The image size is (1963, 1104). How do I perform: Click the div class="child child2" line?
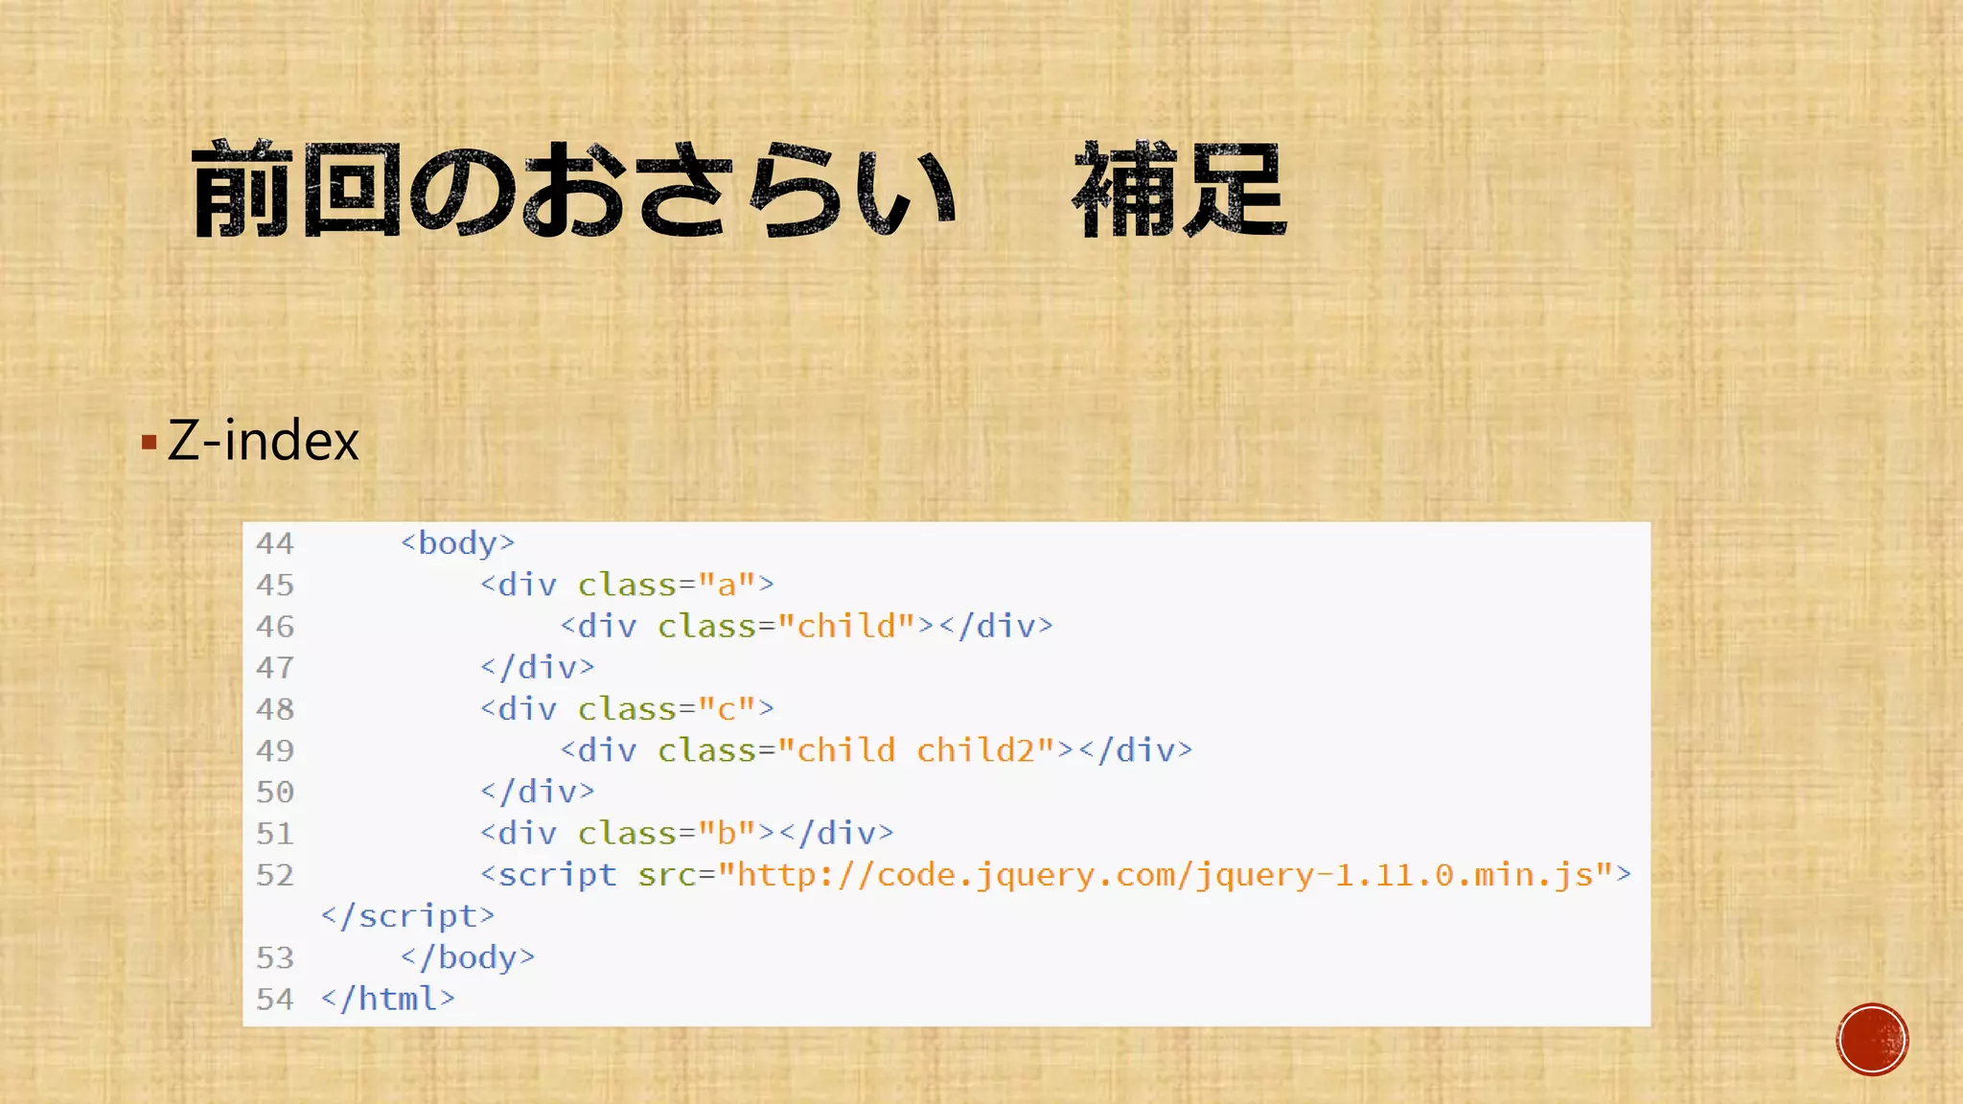point(876,750)
